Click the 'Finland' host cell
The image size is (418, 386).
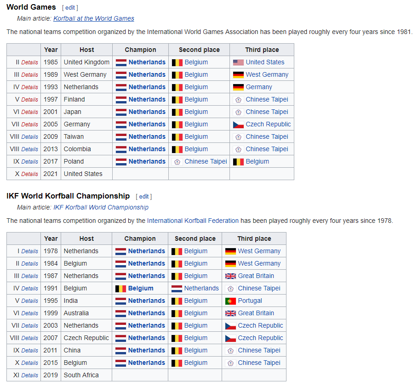click(86, 99)
